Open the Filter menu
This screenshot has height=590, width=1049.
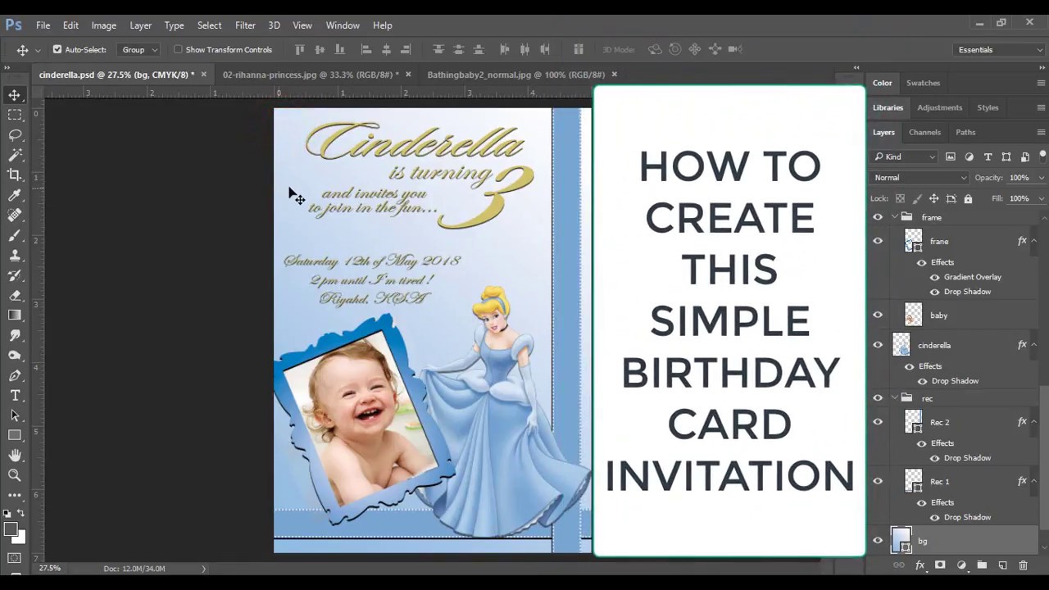(245, 25)
